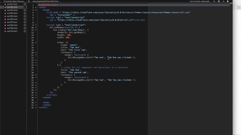Click the xtype: 'panel' text
Viewport: 241px width, 135px height.
pos(69,45)
